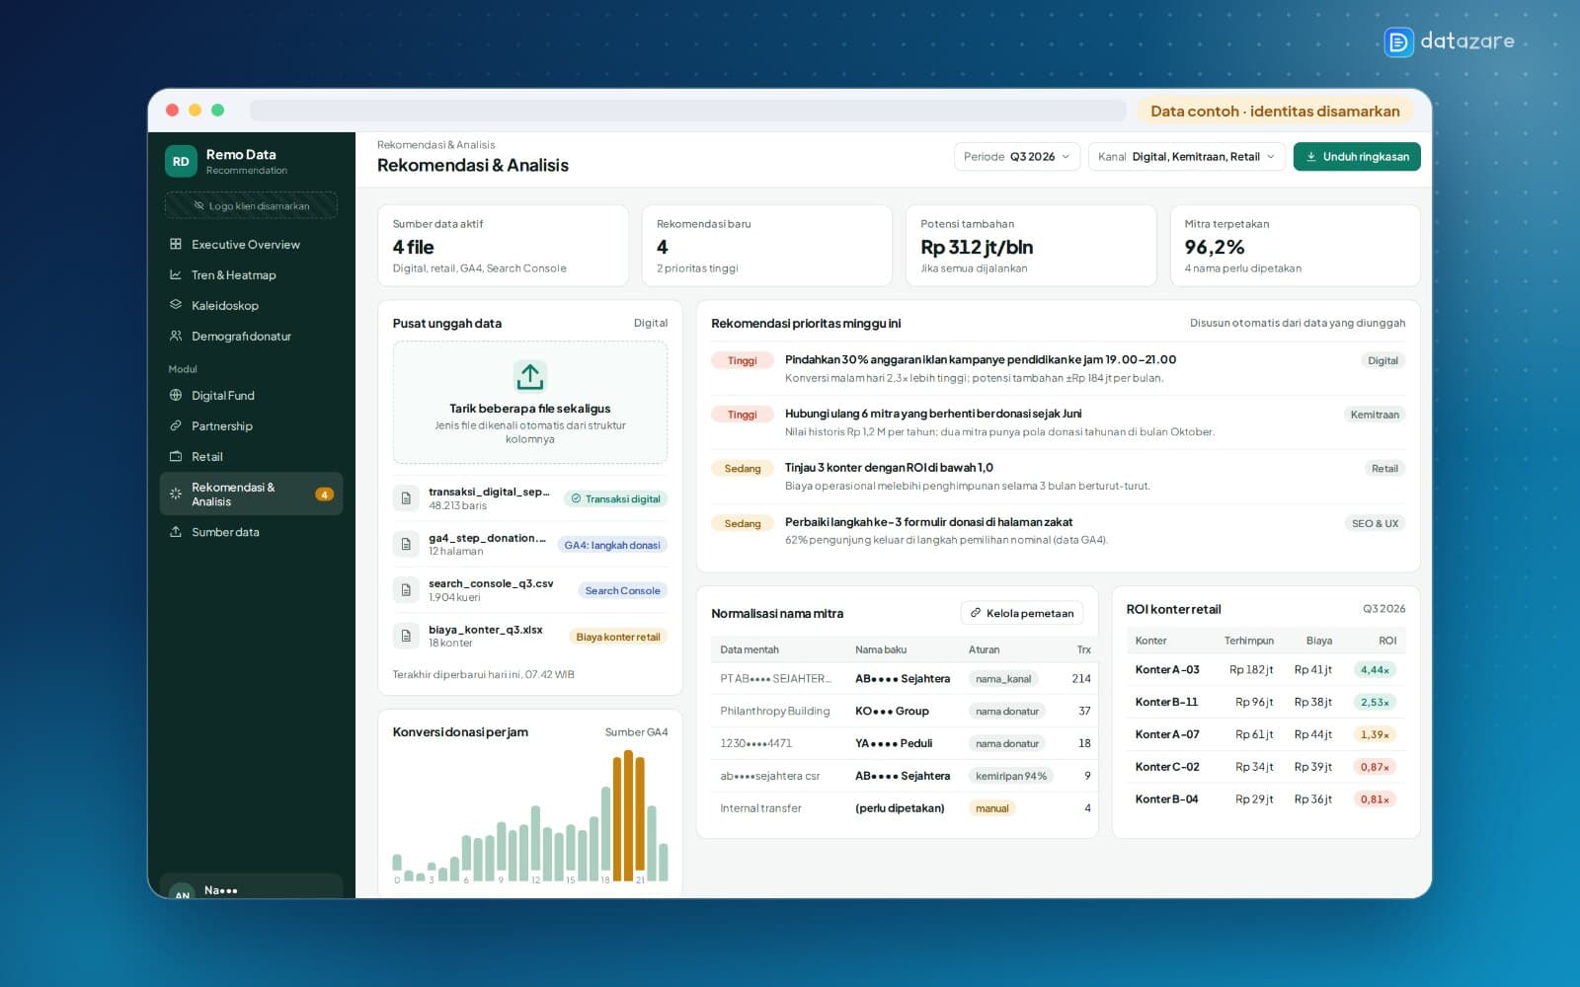
Task: Click Kelola pemetaan button
Action: pos(1022,613)
